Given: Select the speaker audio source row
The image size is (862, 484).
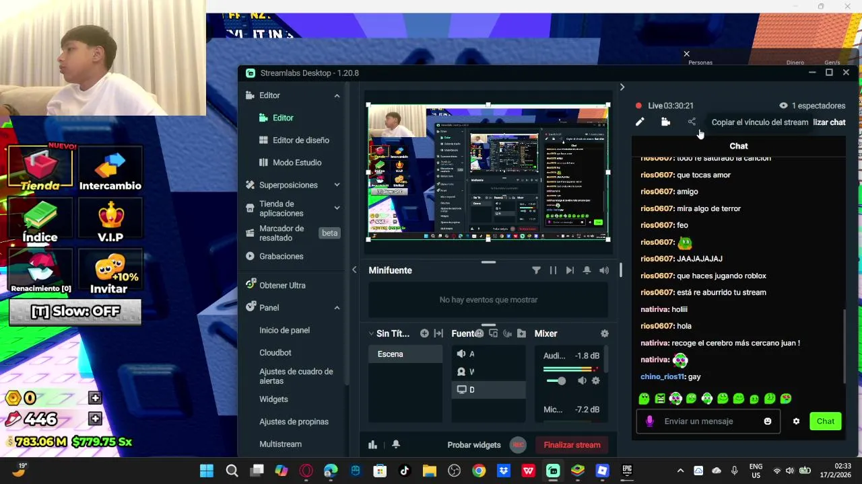Looking at the screenshot, I should pos(488,354).
